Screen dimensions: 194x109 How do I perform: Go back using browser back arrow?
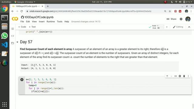(12, 11)
